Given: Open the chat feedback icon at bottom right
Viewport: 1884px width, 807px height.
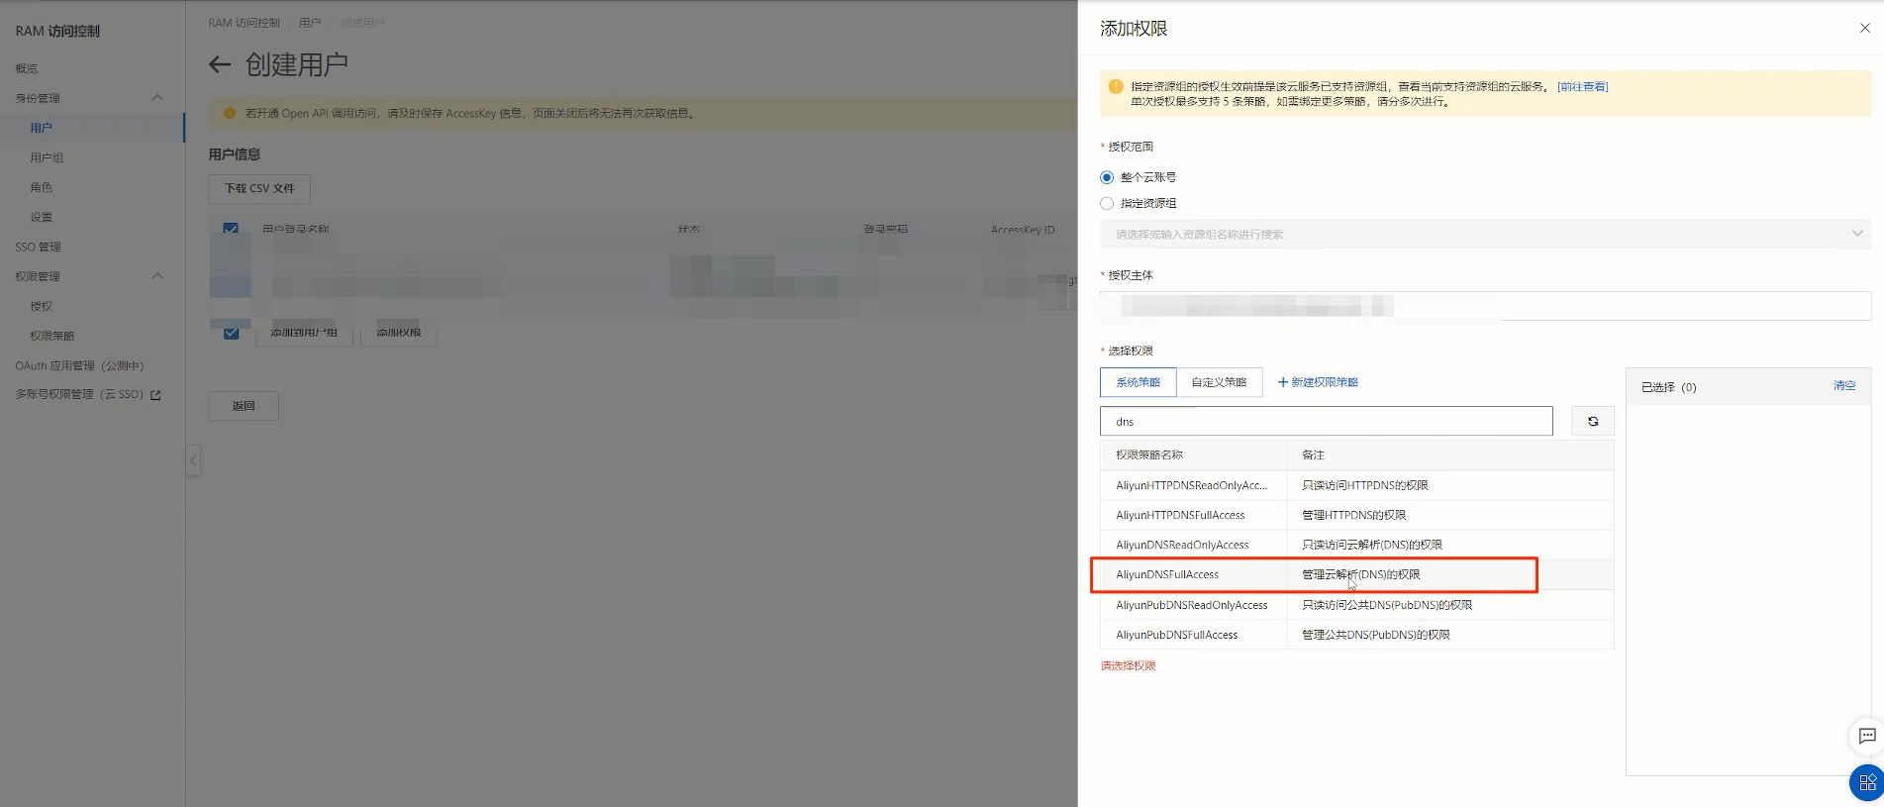Looking at the screenshot, I should tap(1867, 736).
